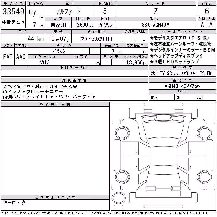Click the color number 202
217x217 pixels.
click(x=45, y=62)
